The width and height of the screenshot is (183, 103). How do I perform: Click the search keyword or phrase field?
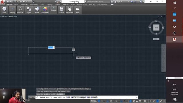98,2
